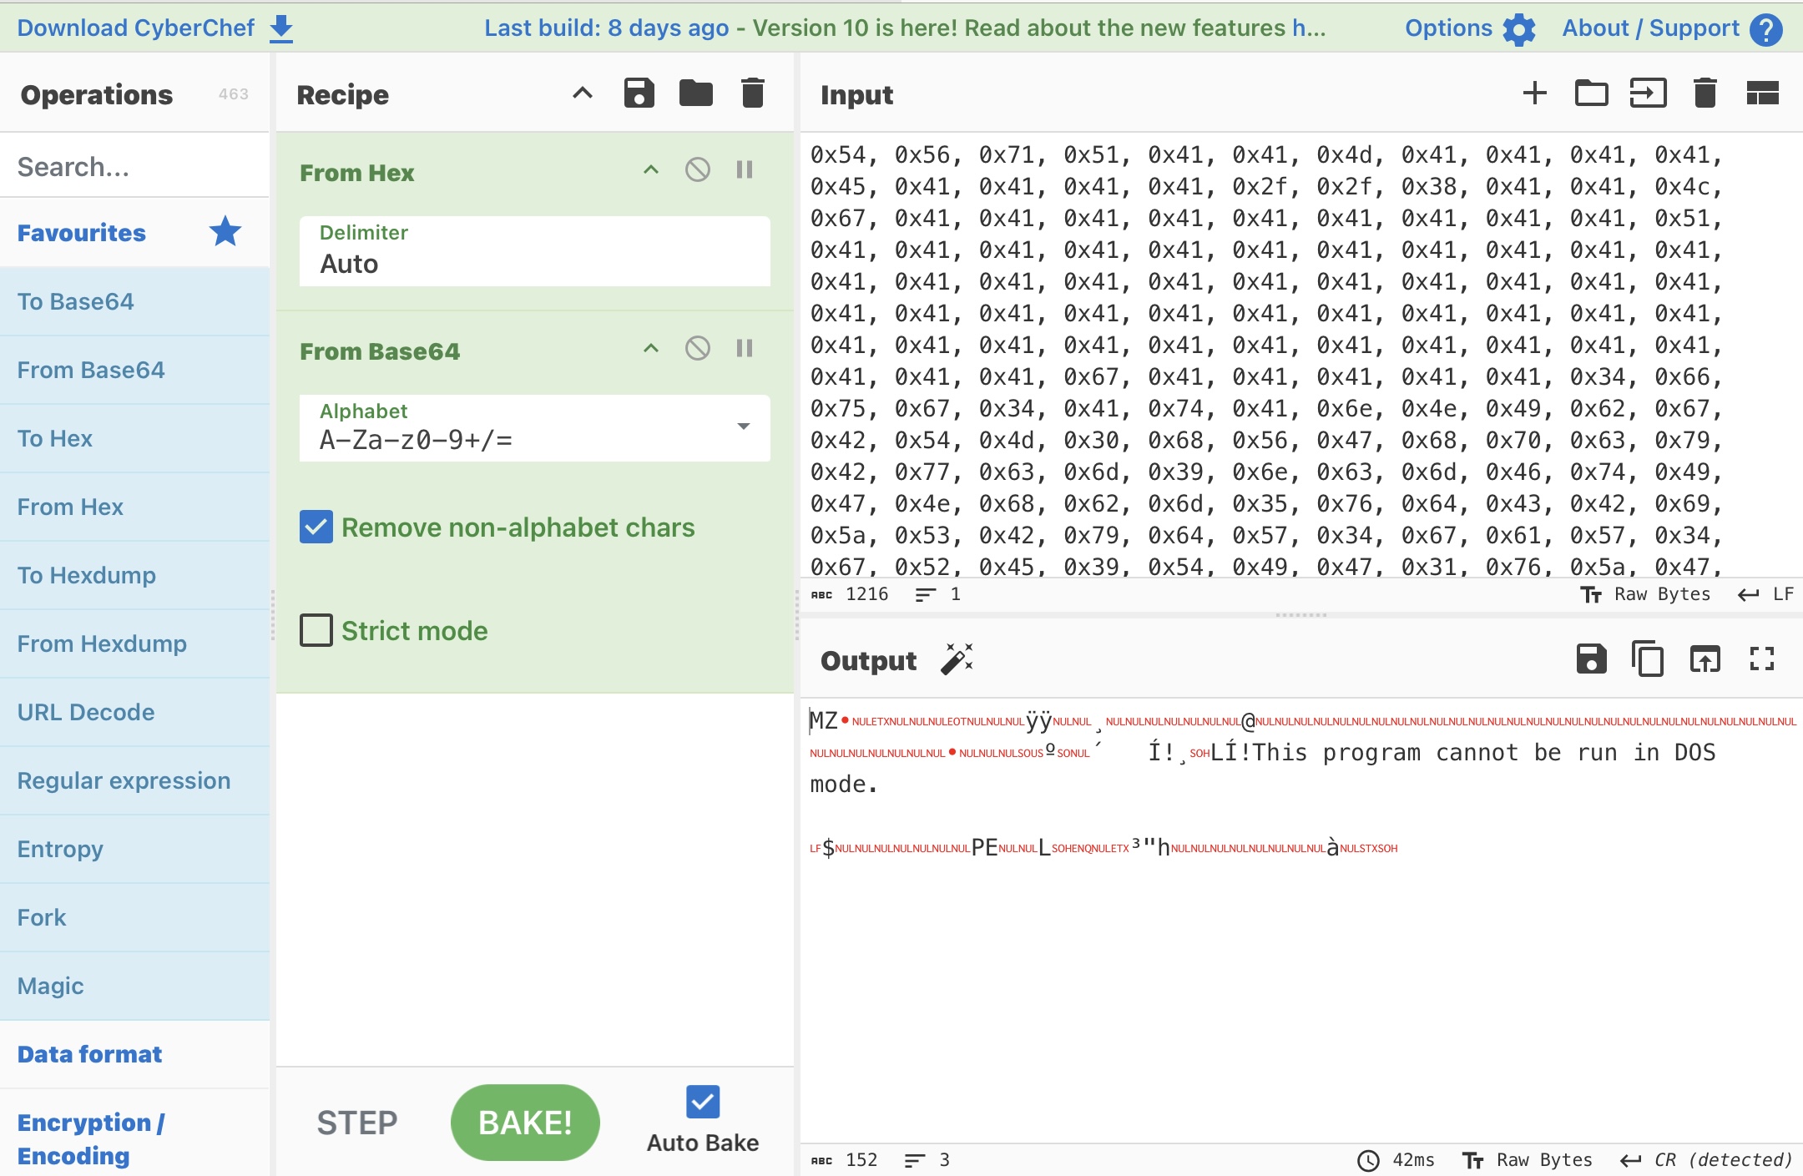Screen dimensions: 1803x1176
Task: Click the Save recipe icon
Action: pyautogui.click(x=639, y=93)
